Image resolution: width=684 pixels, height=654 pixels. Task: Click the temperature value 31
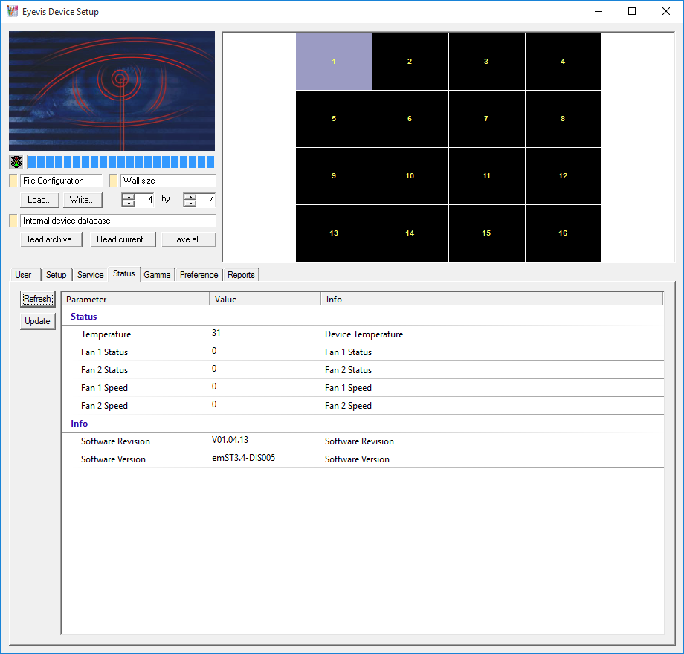[216, 333]
